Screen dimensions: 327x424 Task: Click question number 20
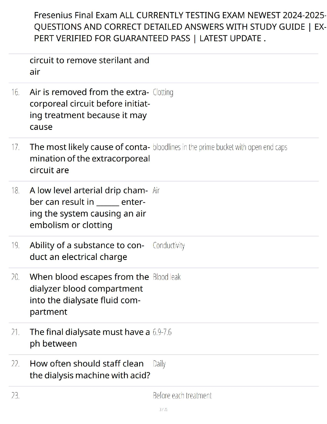coord(15,277)
